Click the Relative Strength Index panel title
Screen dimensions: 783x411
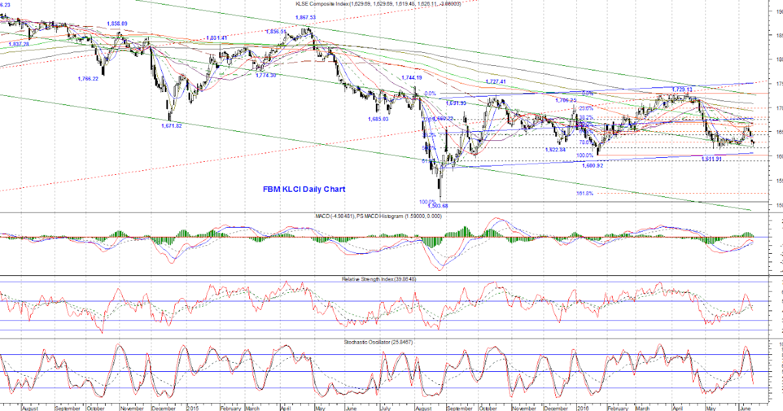(x=378, y=279)
